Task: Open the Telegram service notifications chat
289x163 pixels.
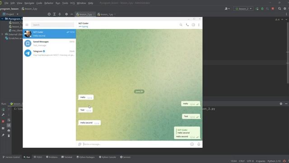Action: [49, 53]
